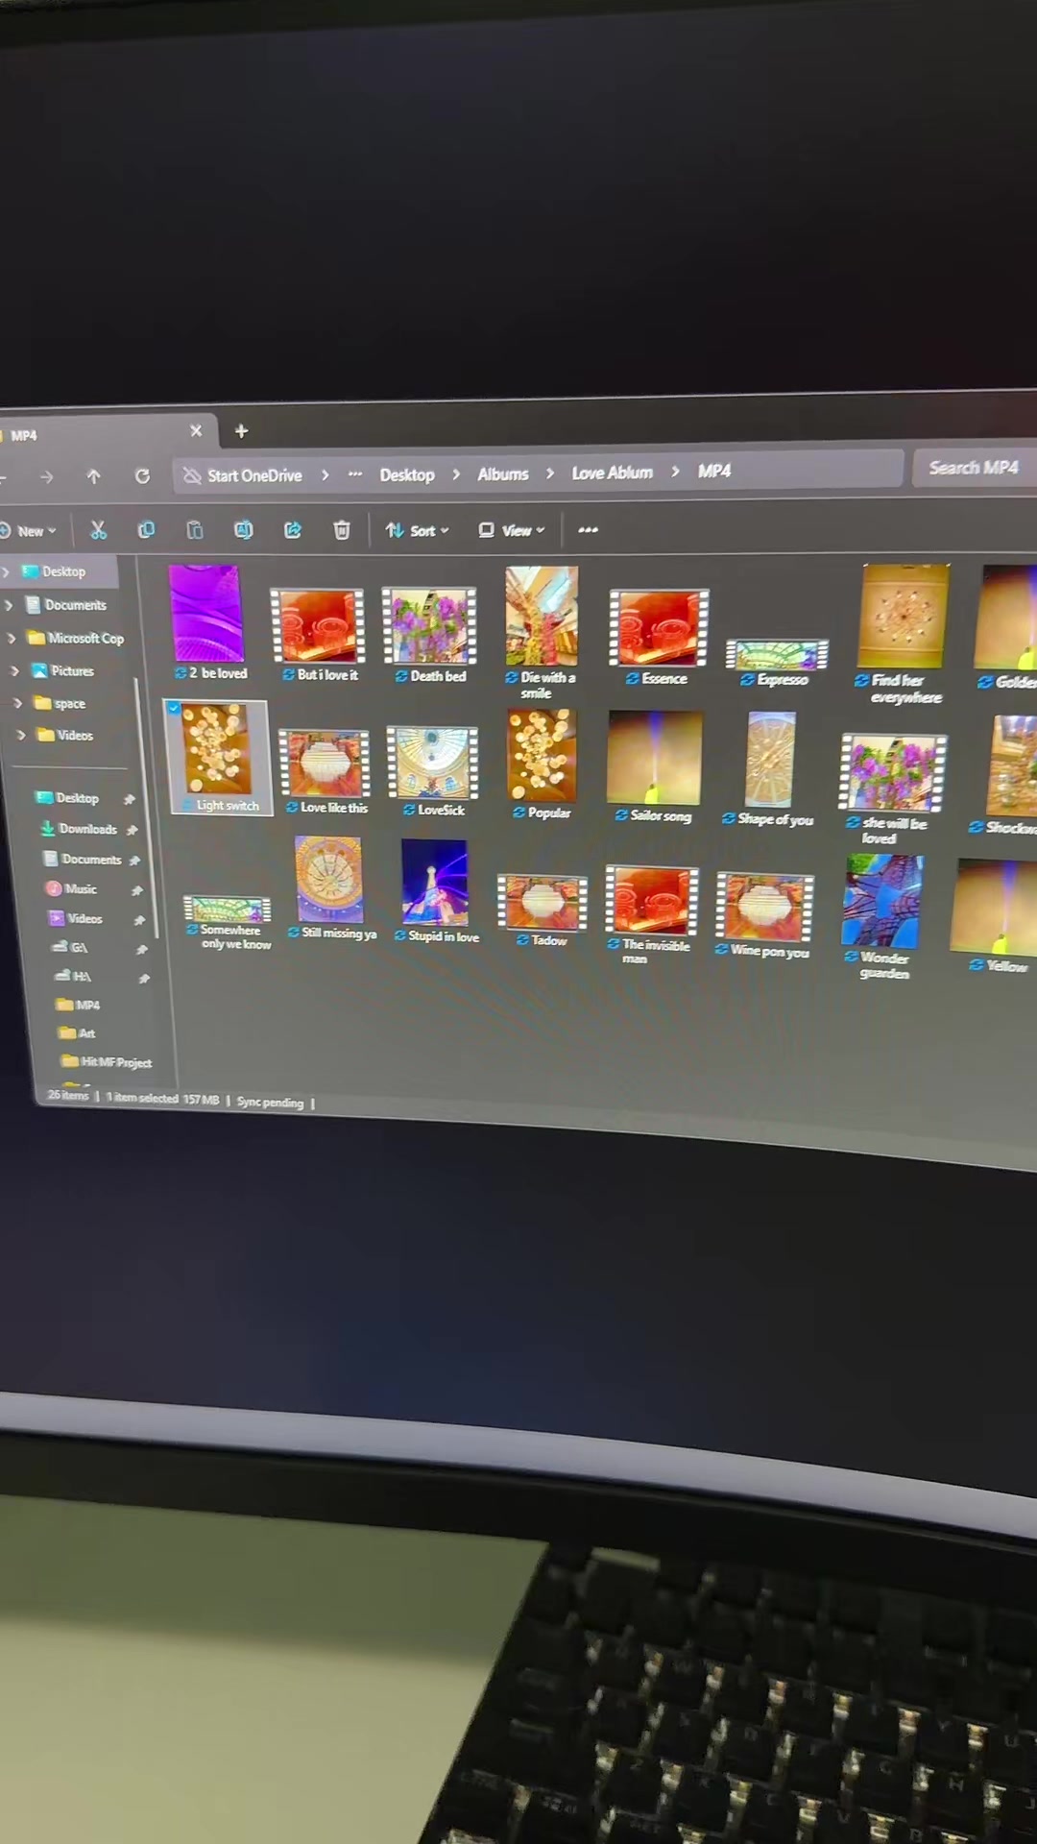Select the 2 be loved video
The width and height of the screenshot is (1037, 1844).
point(209,621)
